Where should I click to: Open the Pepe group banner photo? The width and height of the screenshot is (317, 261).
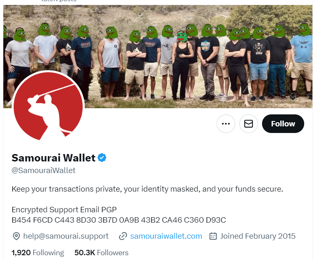pyautogui.click(x=158, y=56)
